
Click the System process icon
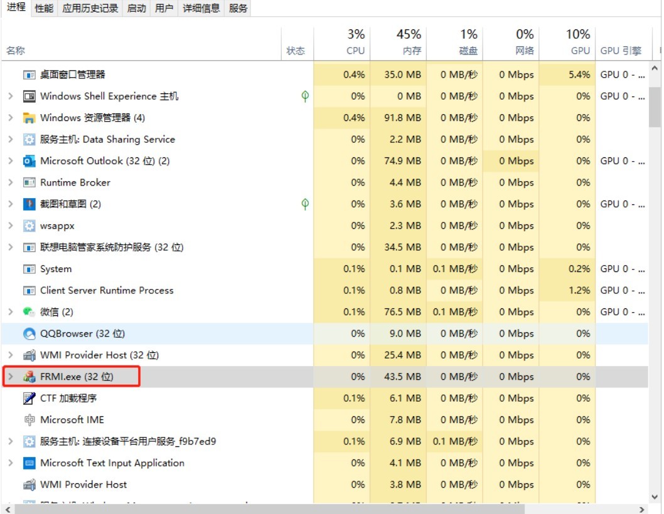(29, 269)
